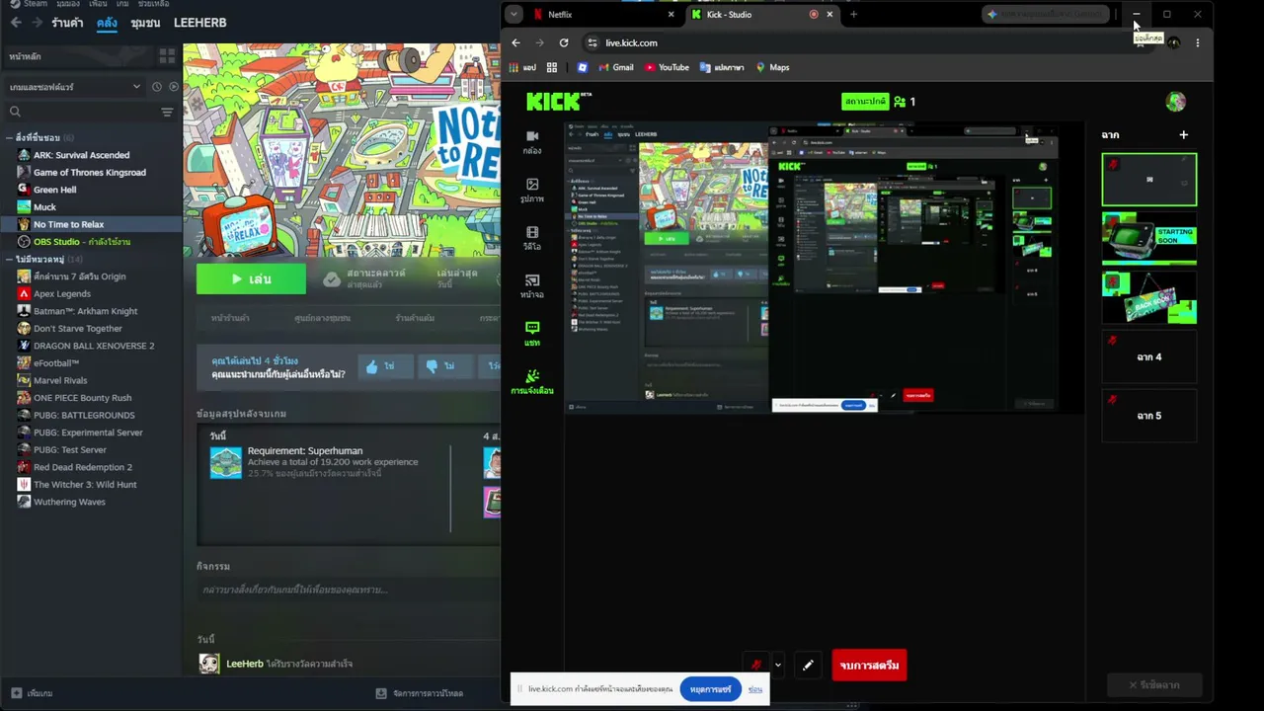
Task: Go back in Steam navigation
Action: tap(16, 22)
